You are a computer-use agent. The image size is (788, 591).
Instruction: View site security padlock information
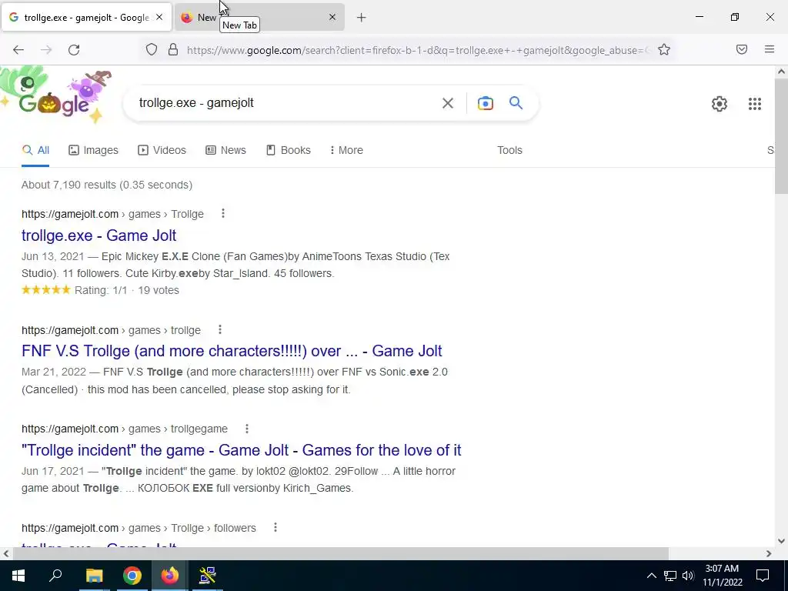click(x=173, y=50)
